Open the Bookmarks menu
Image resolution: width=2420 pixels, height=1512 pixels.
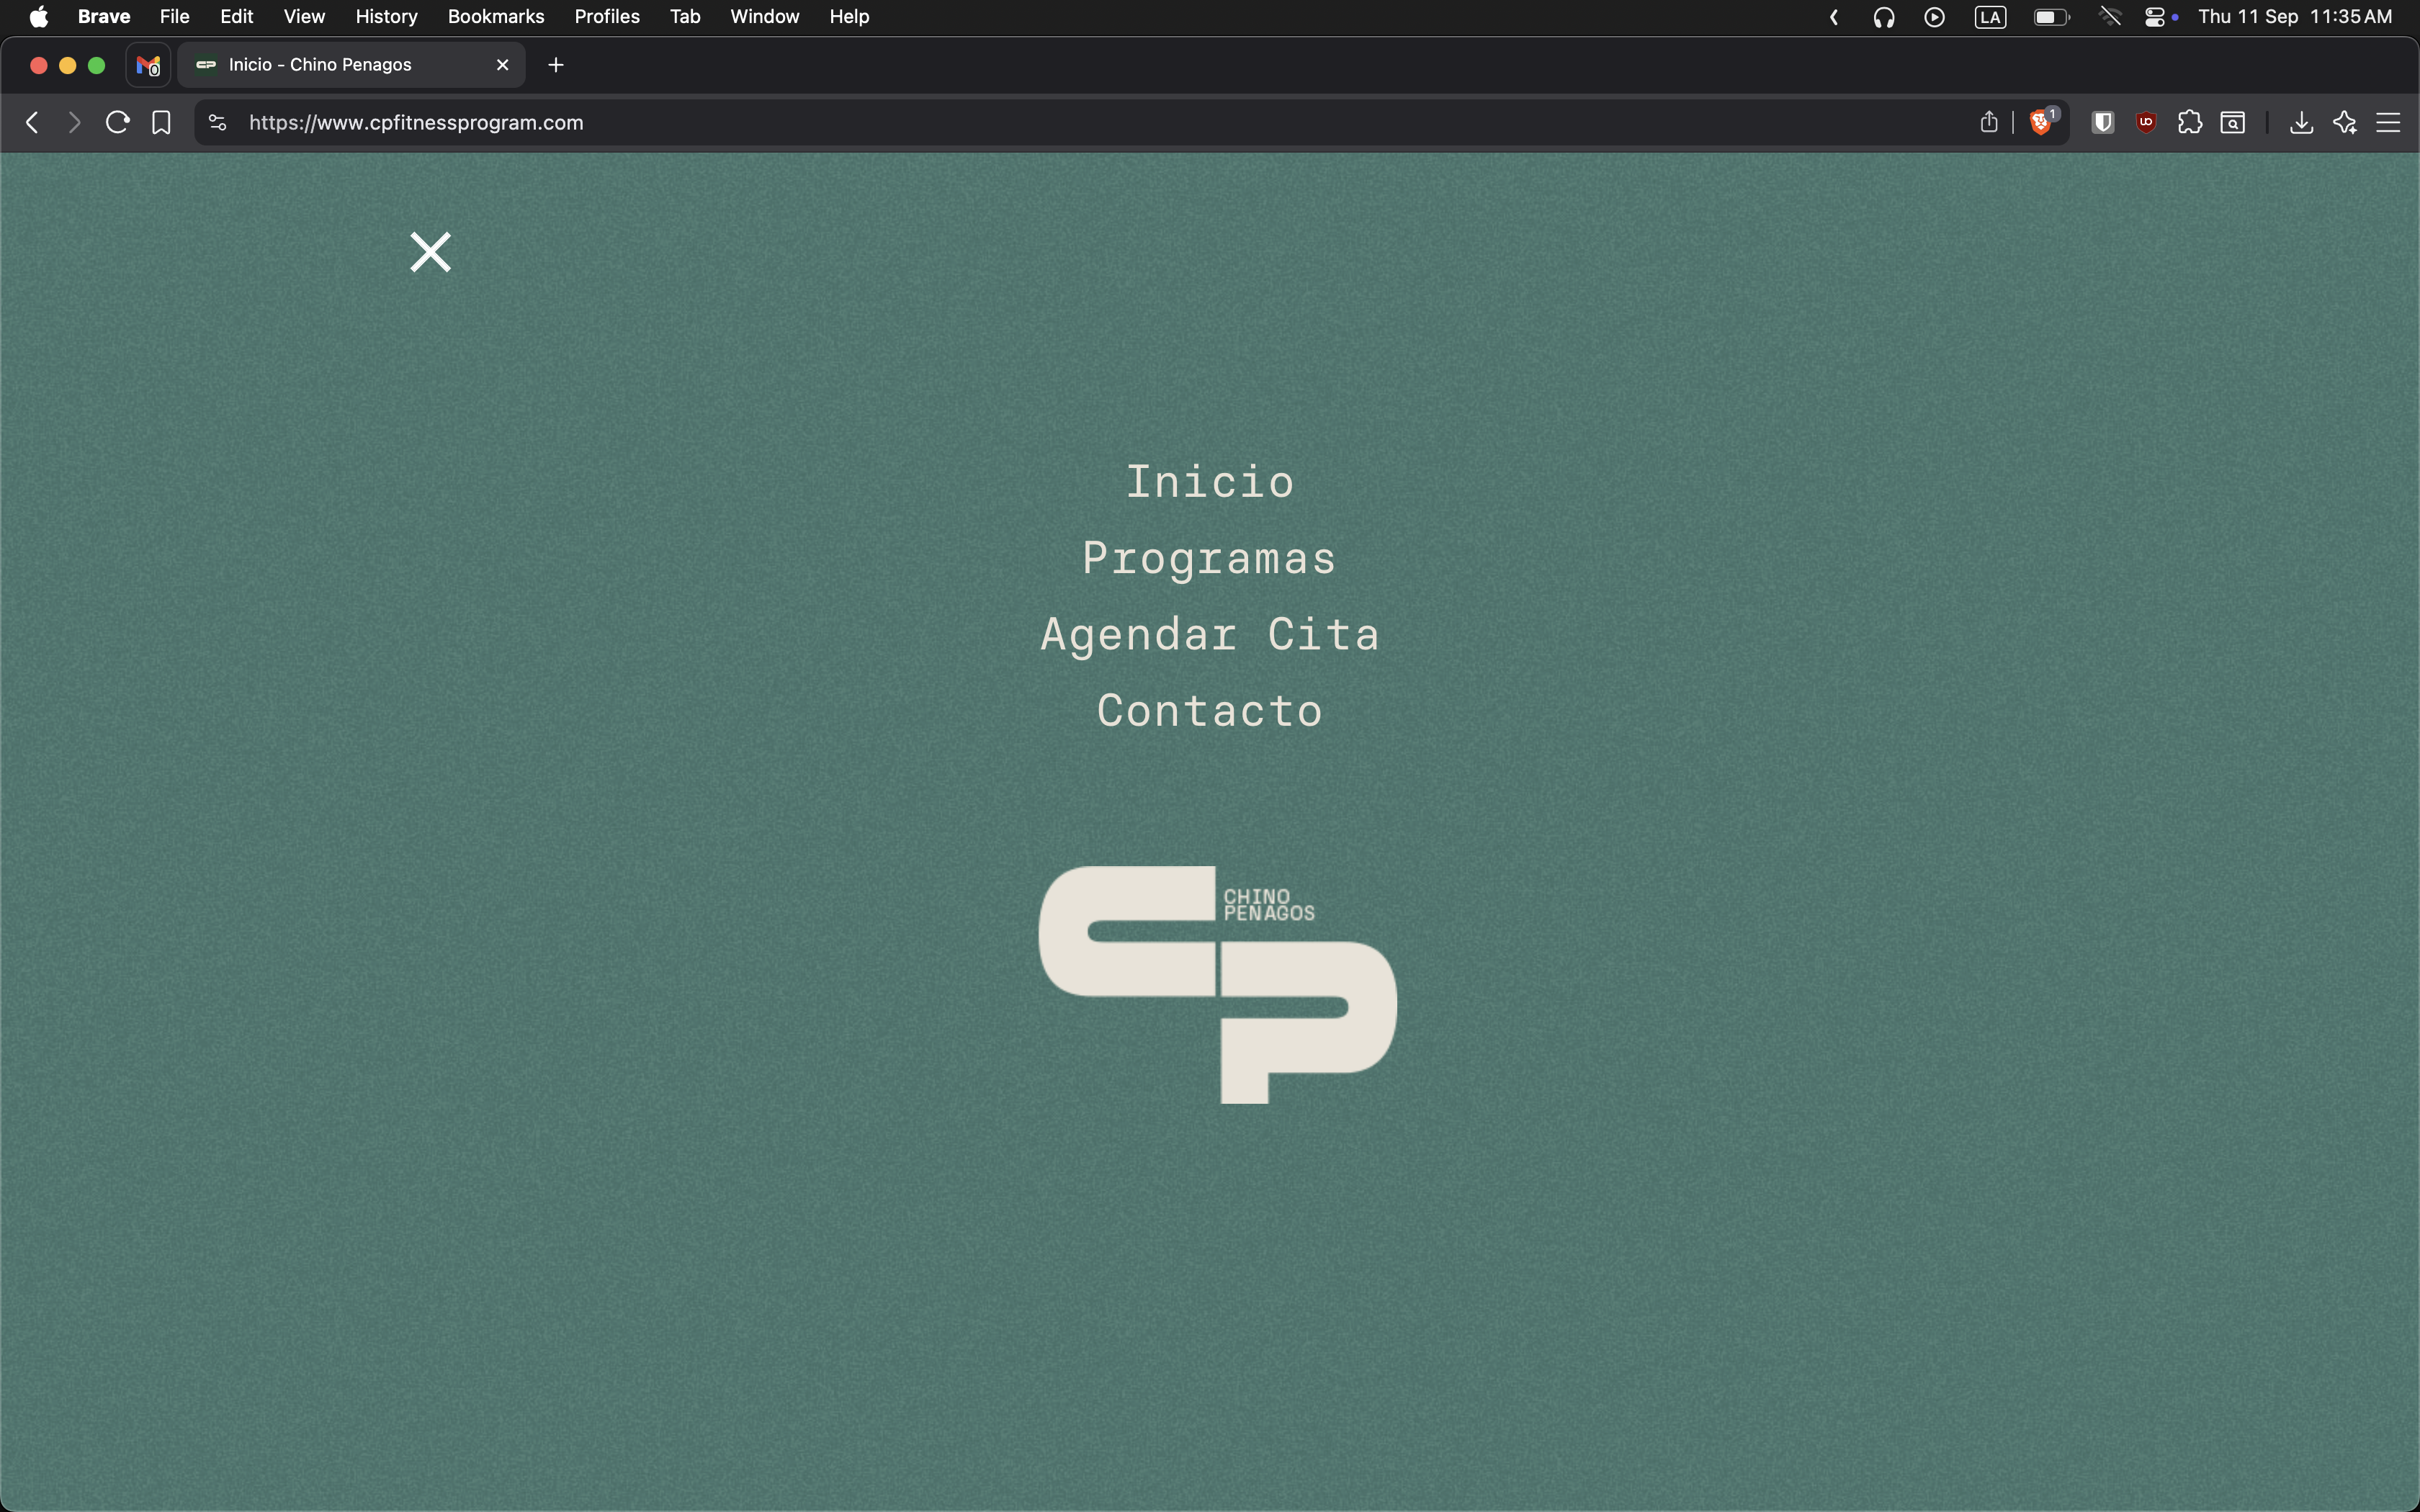point(495,16)
